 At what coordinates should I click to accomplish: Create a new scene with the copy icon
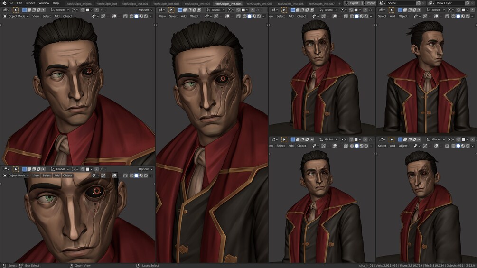418,3
